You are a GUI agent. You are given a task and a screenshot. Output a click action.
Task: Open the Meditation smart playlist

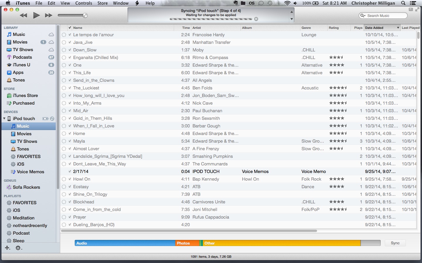tap(23, 218)
